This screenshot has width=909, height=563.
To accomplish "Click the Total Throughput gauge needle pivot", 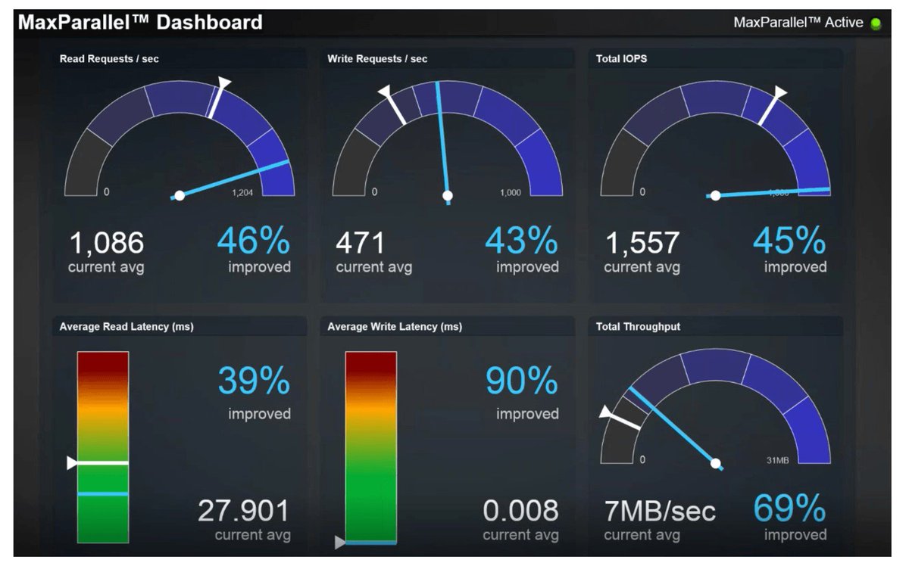I will tap(715, 464).
